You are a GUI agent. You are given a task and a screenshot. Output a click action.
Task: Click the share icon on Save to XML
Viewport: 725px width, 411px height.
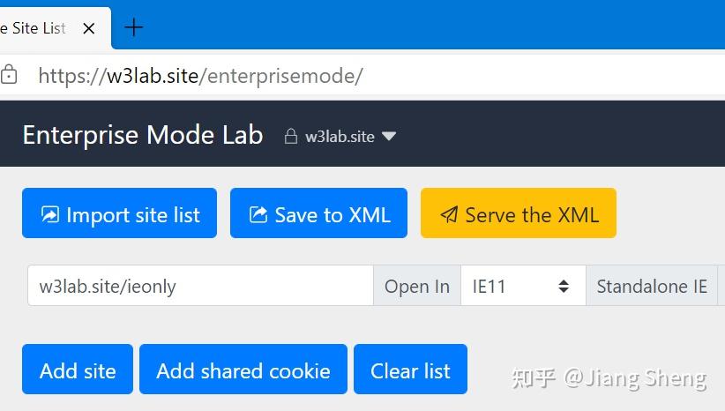coord(258,214)
